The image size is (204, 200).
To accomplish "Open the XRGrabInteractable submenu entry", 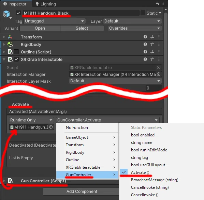I will [87, 167].
